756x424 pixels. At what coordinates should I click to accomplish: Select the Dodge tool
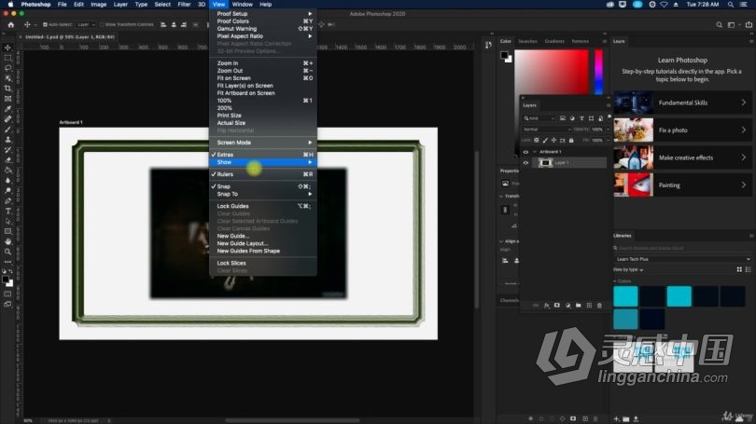[7, 191]
